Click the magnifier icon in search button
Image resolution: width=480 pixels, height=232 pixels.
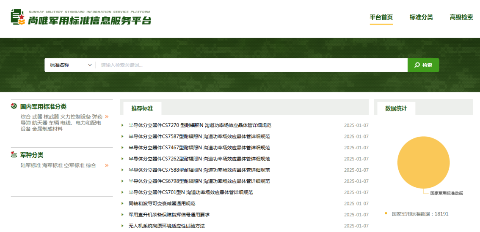(x=417, y=65)
